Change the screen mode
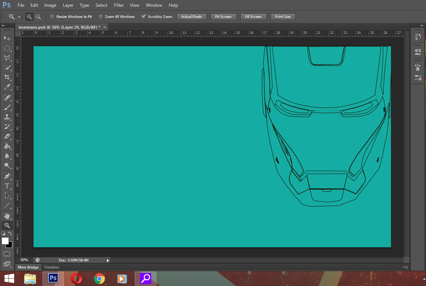This screenshot has height=286, width=426. 7,264
